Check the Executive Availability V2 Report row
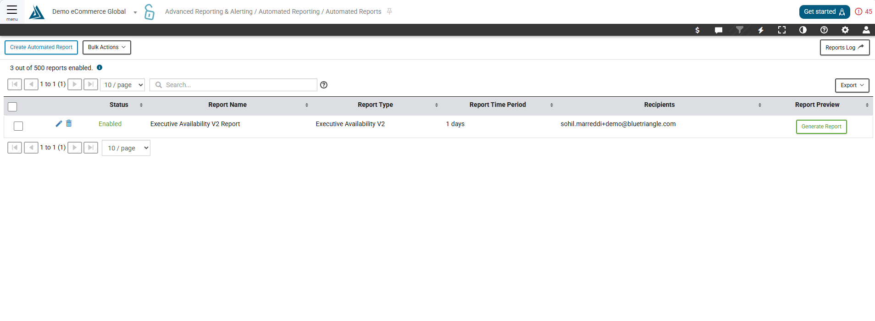 click(x=18, y=126)
